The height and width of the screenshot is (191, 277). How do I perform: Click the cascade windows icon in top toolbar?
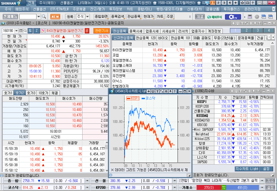pyautogui.click(x=264, y=17)
